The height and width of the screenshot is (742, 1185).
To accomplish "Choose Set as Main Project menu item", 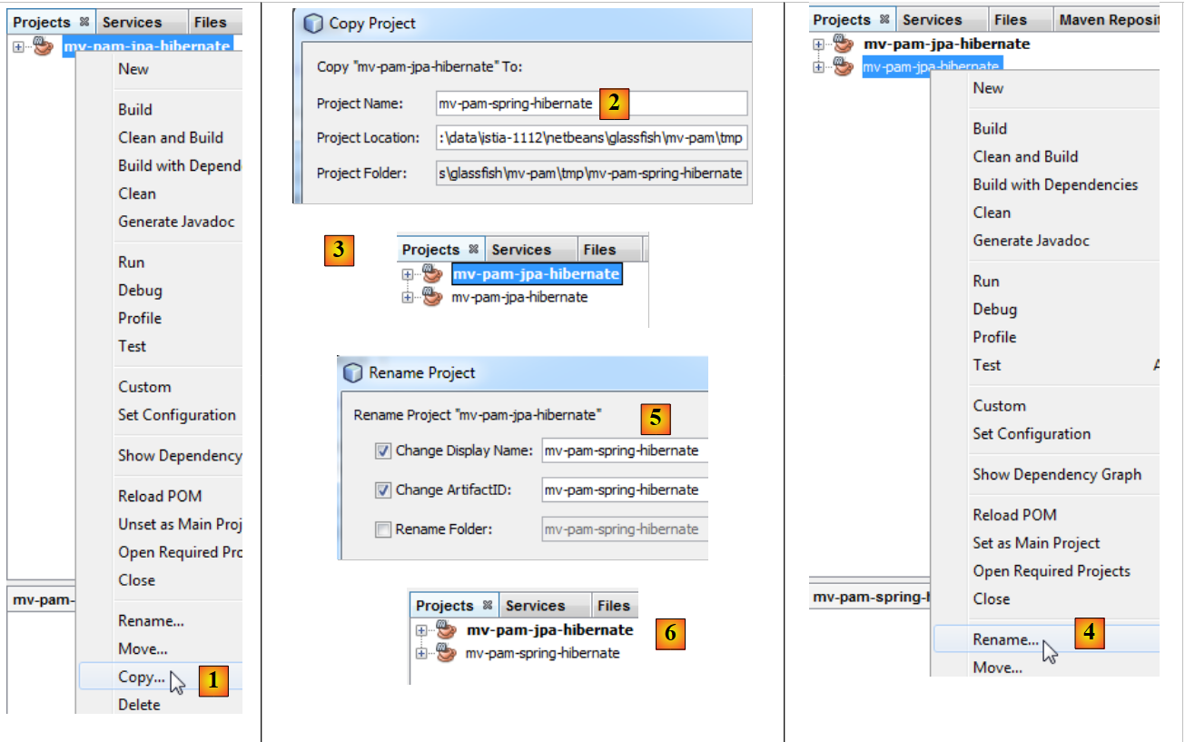I will 1036,543.
